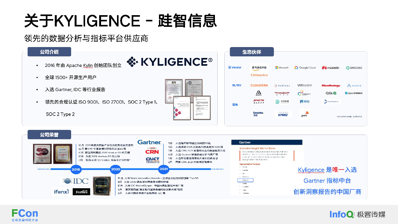Click the dark trophy photo near 2020
398x224 pixels.
pyautogui.click(x=102, y=186)
